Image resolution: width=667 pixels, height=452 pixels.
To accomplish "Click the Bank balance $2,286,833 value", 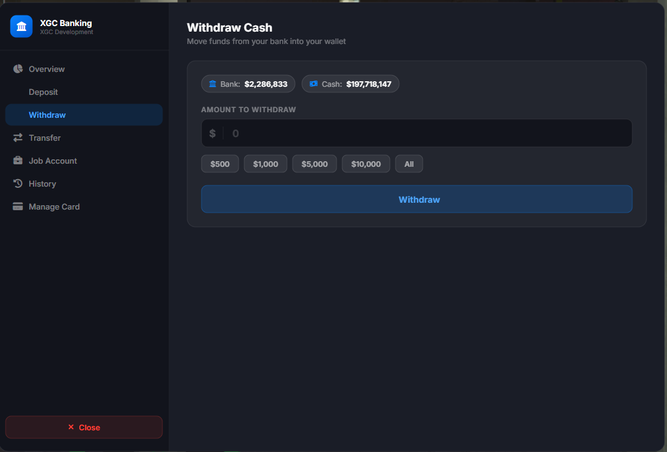I will (266, 84).
